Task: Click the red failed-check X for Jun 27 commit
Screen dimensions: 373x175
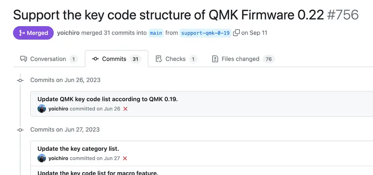Action: pyautogui.click(x=125, y=158)
